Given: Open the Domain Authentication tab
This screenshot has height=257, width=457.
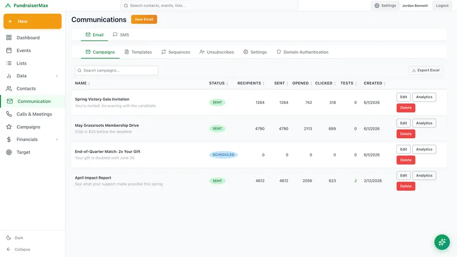Looking at the screenshot, I should point(302,52).
